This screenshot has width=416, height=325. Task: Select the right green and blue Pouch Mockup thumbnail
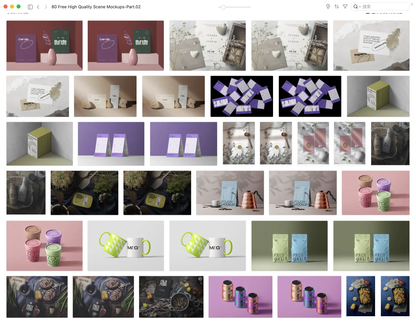pos(371,246)
